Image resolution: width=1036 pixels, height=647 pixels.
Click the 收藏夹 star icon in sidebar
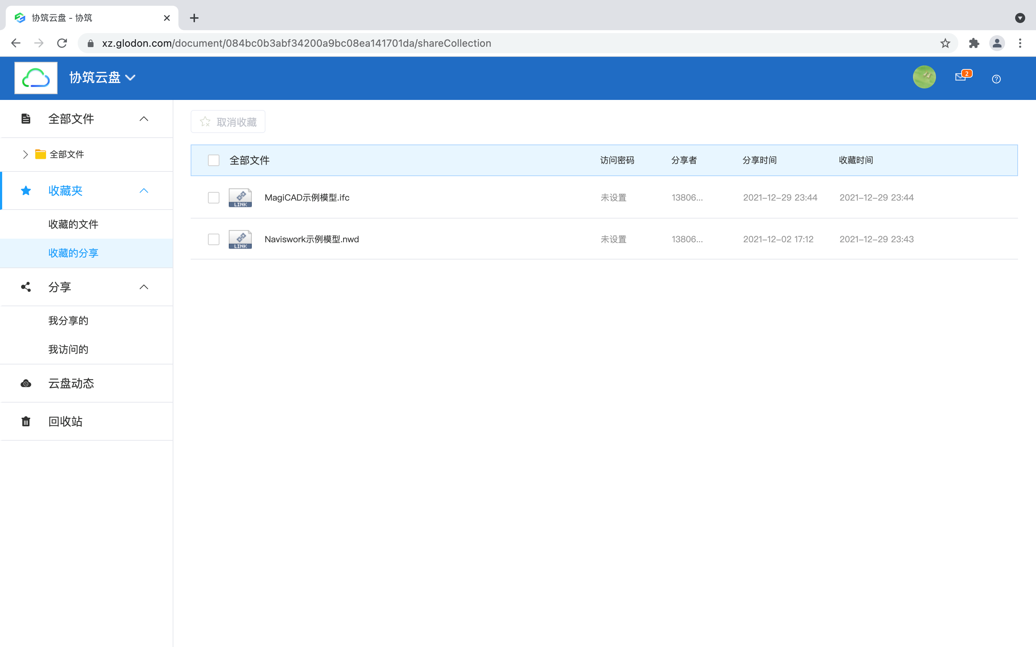tap(26, 191)
